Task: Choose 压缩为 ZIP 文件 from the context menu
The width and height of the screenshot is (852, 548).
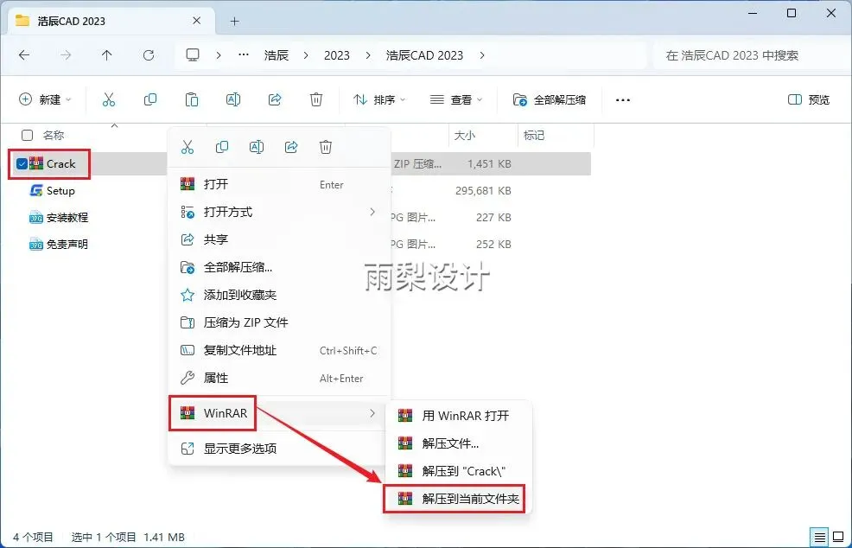Action: pyautogui.click(x=279, y=322)
